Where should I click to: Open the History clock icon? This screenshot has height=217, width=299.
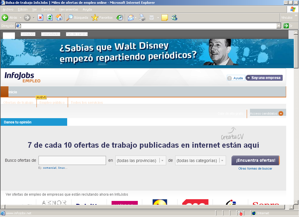[x=120, y=18]
